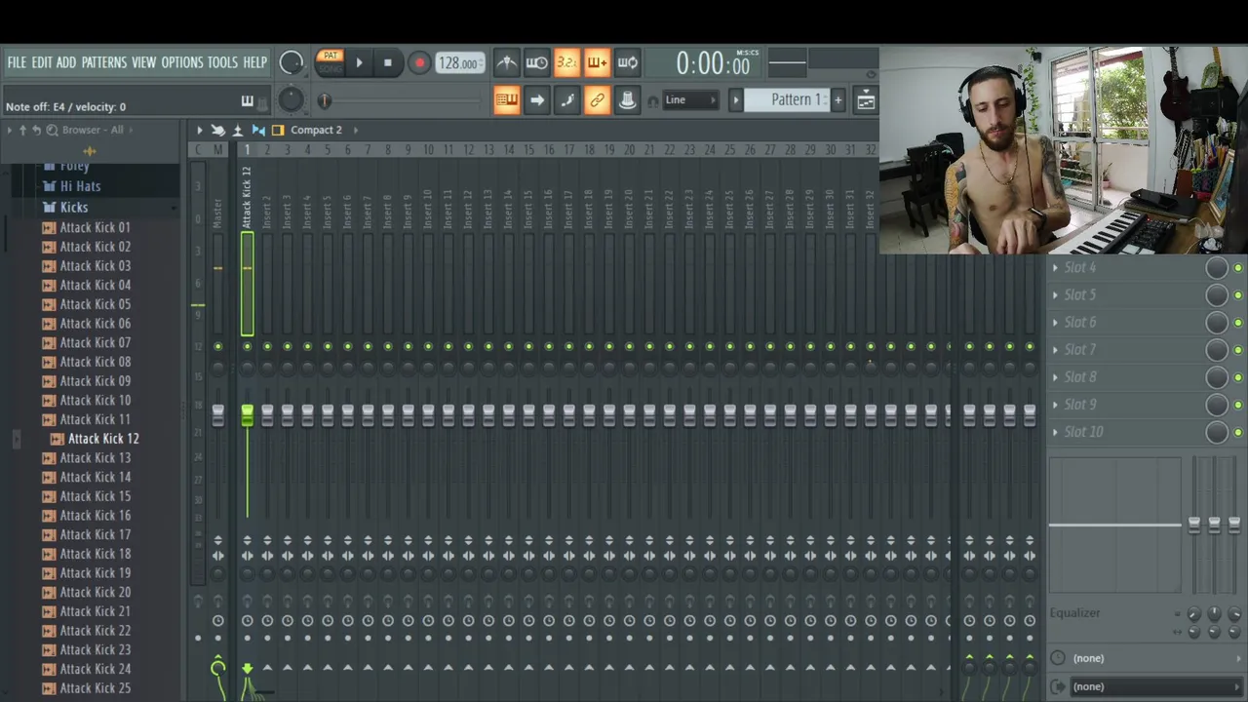Arm recording with the red record button

(x=419, y=63)
